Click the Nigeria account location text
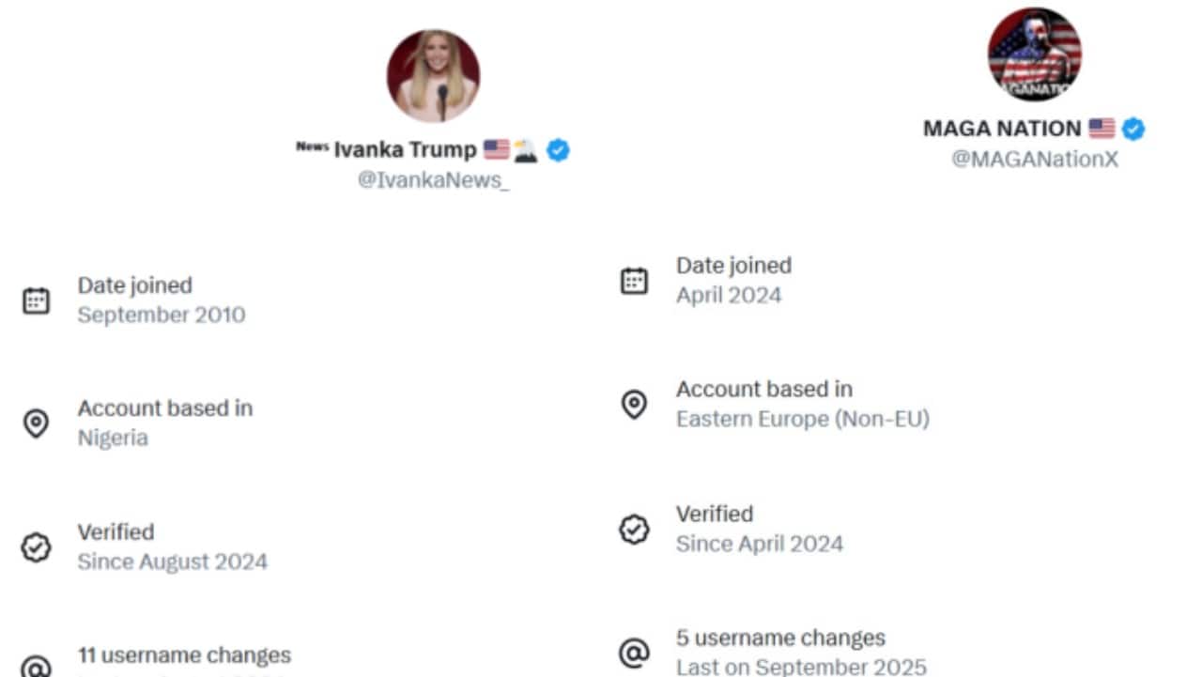Image resolution: width=1202 pixels, height=677 pixels. [113, 439]
